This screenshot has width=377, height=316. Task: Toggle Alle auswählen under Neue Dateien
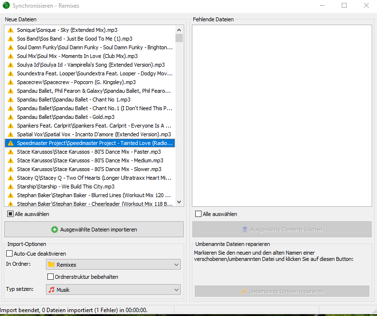[10, 214]
